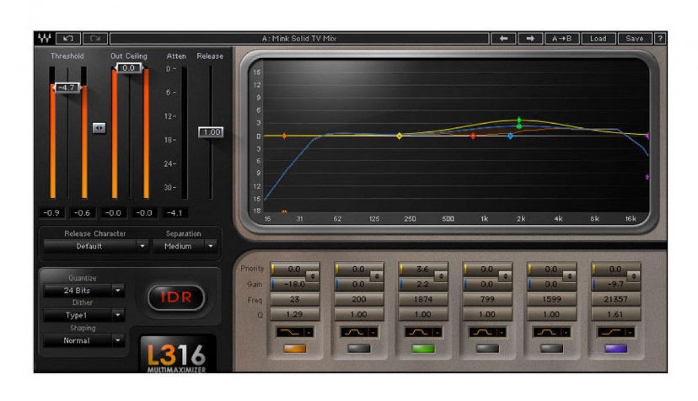Click the A→B copy button

click(x=562, y=38)
